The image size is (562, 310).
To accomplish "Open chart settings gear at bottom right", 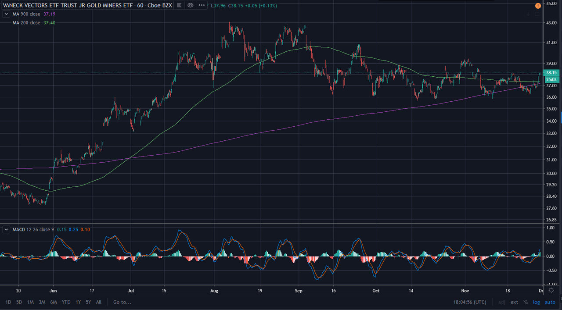I will click(x=551, y=290).
